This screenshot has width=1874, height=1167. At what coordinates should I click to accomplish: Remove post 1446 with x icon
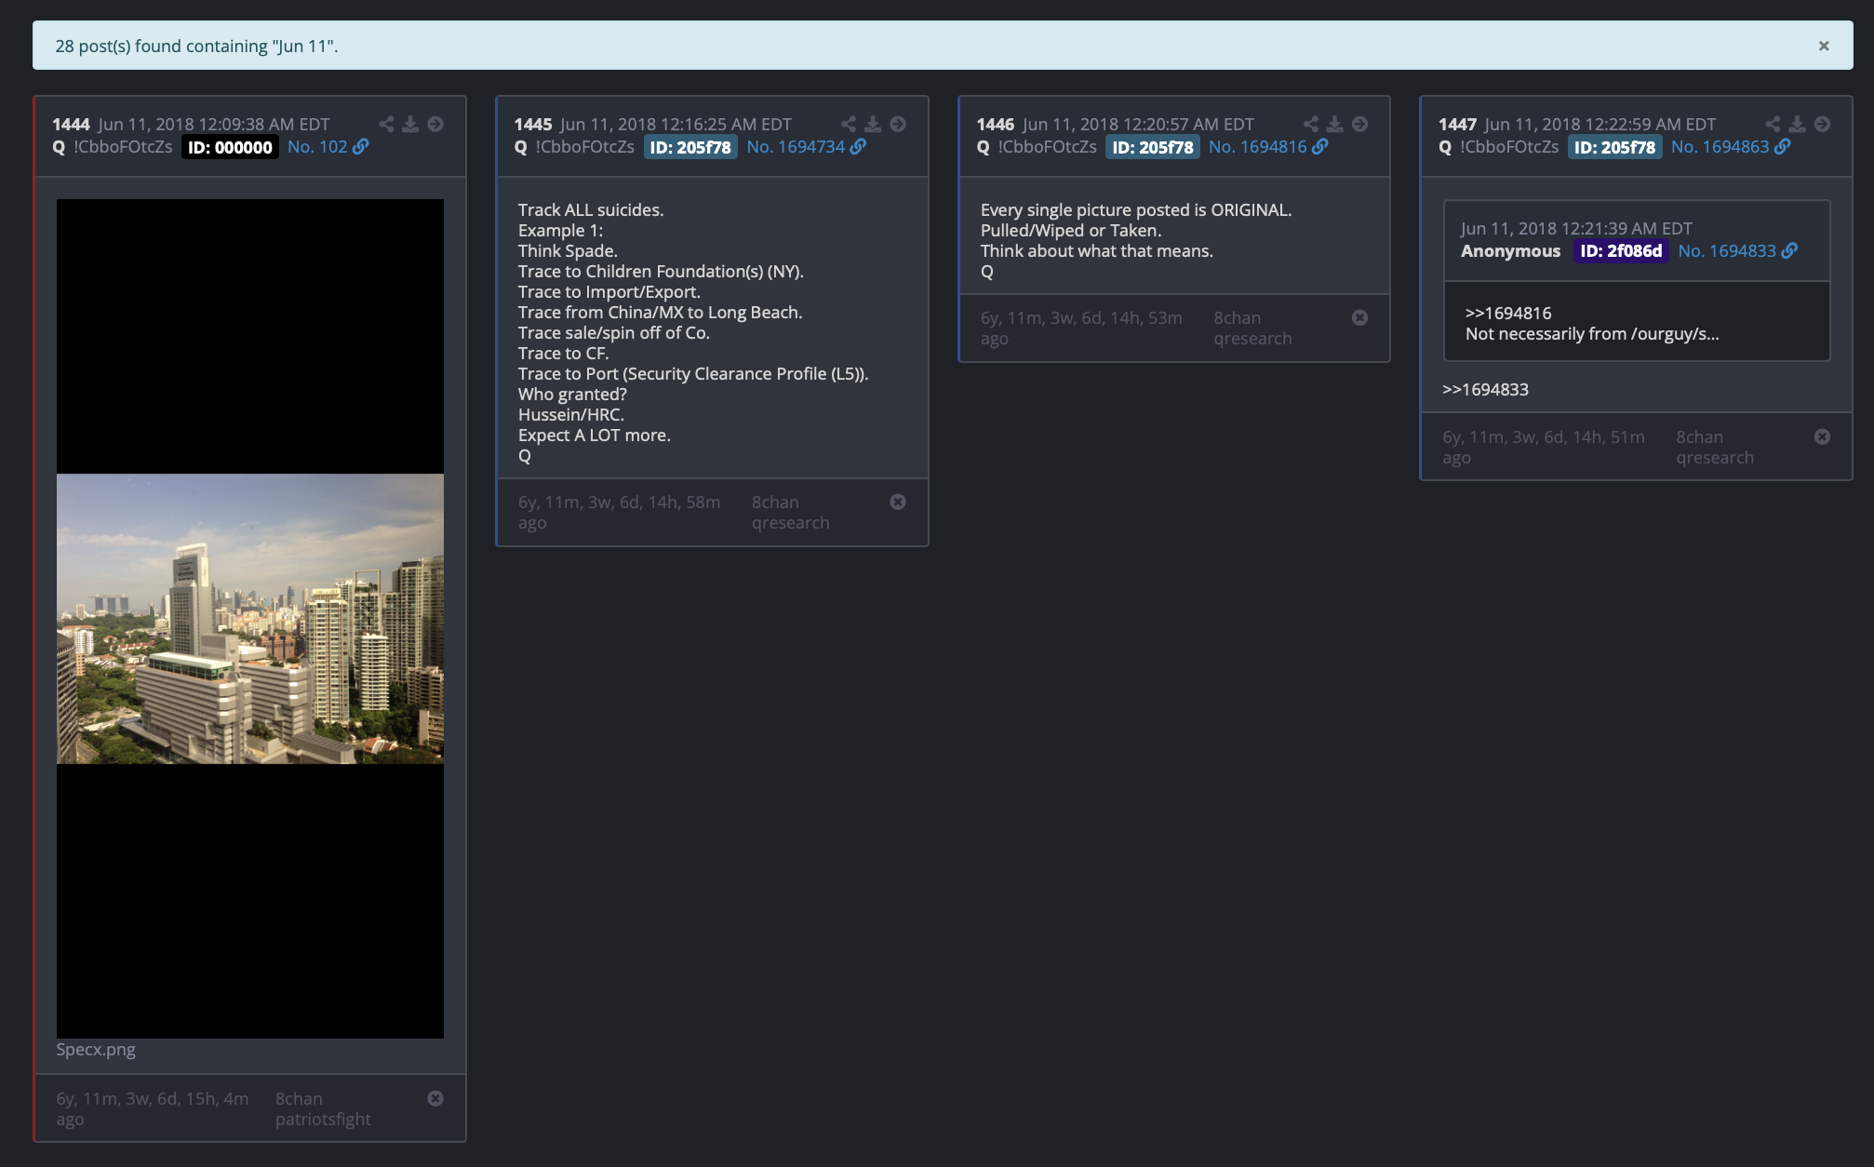[x=1360, y=317]
